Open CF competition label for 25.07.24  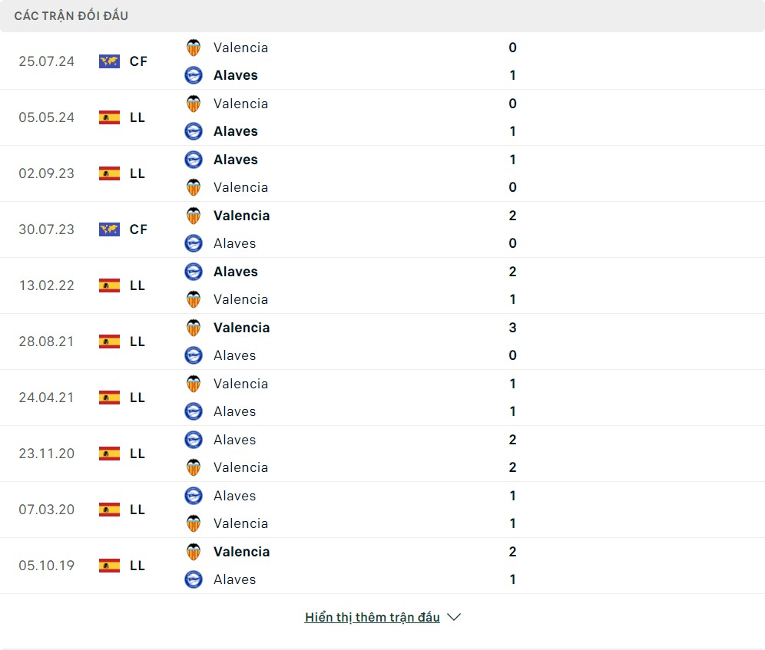tap(138, 61)
